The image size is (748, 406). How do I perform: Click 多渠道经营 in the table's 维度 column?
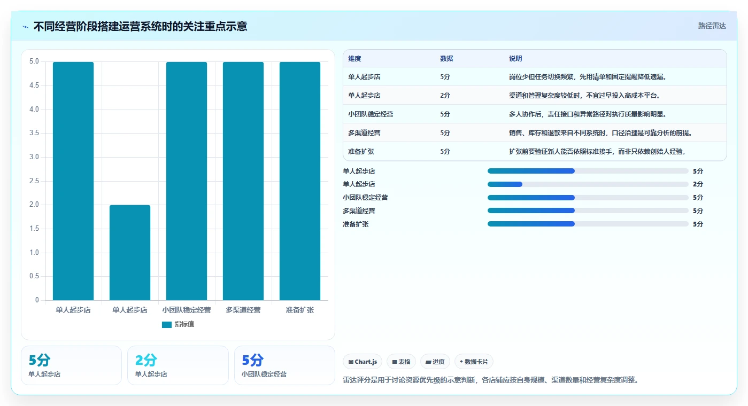coord(364,133)
